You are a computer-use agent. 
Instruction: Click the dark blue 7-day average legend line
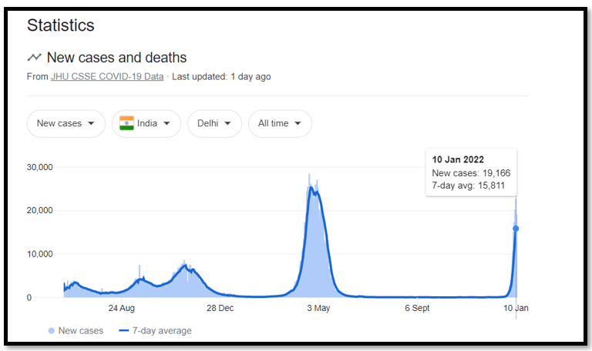(x=124, y=331)
